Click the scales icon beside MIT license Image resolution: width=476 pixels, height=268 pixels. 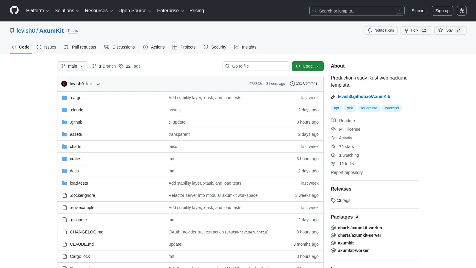(x=333, y=129)
